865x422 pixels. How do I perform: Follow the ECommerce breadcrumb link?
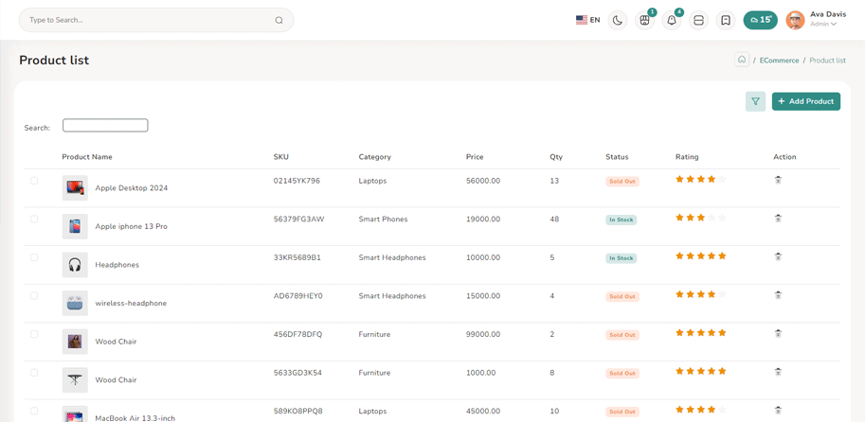pyautogui.click(x=779, y=61)
